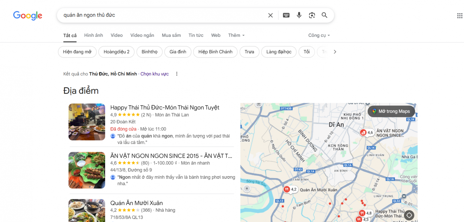Screen dimensions: 464x222
Task: Apply the Binhthọ filter chip
Action: (150, 52)
